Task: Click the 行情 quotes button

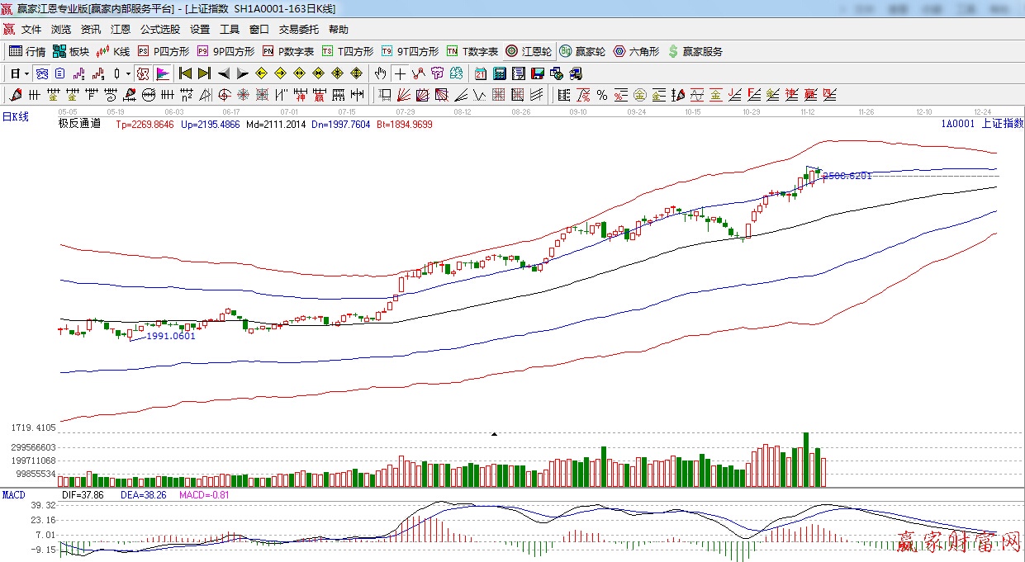Action: [27, 51]
